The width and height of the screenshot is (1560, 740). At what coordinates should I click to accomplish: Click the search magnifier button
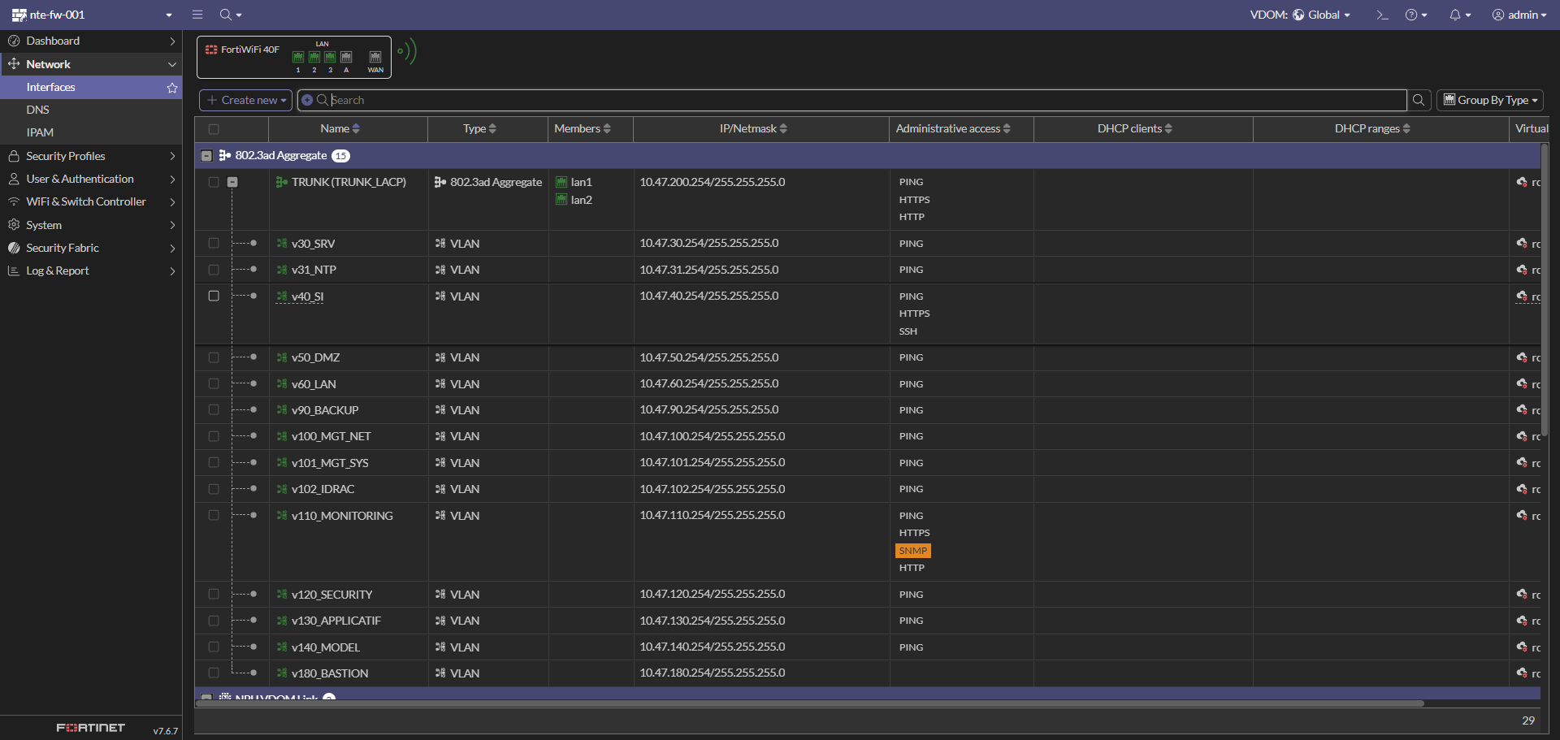1419,100
